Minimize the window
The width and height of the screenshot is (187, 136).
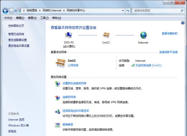click(x=166, y=3)
